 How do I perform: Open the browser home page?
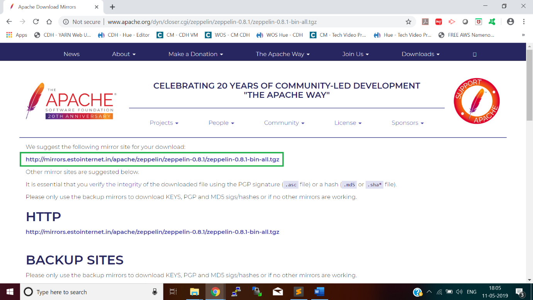pyautogui.click(x=49, y=22)
